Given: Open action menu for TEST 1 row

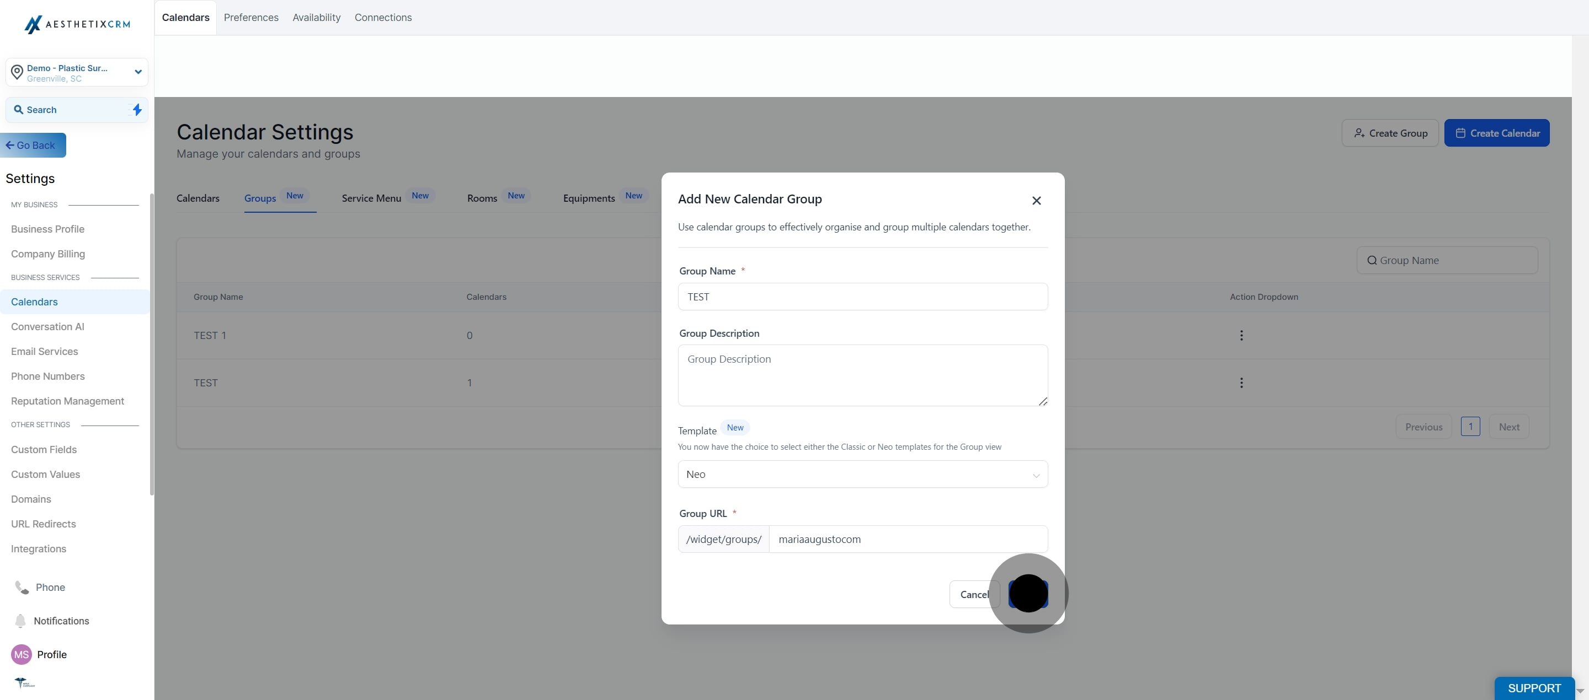Looking at the screenshot, I should (x=1241, y=335).
